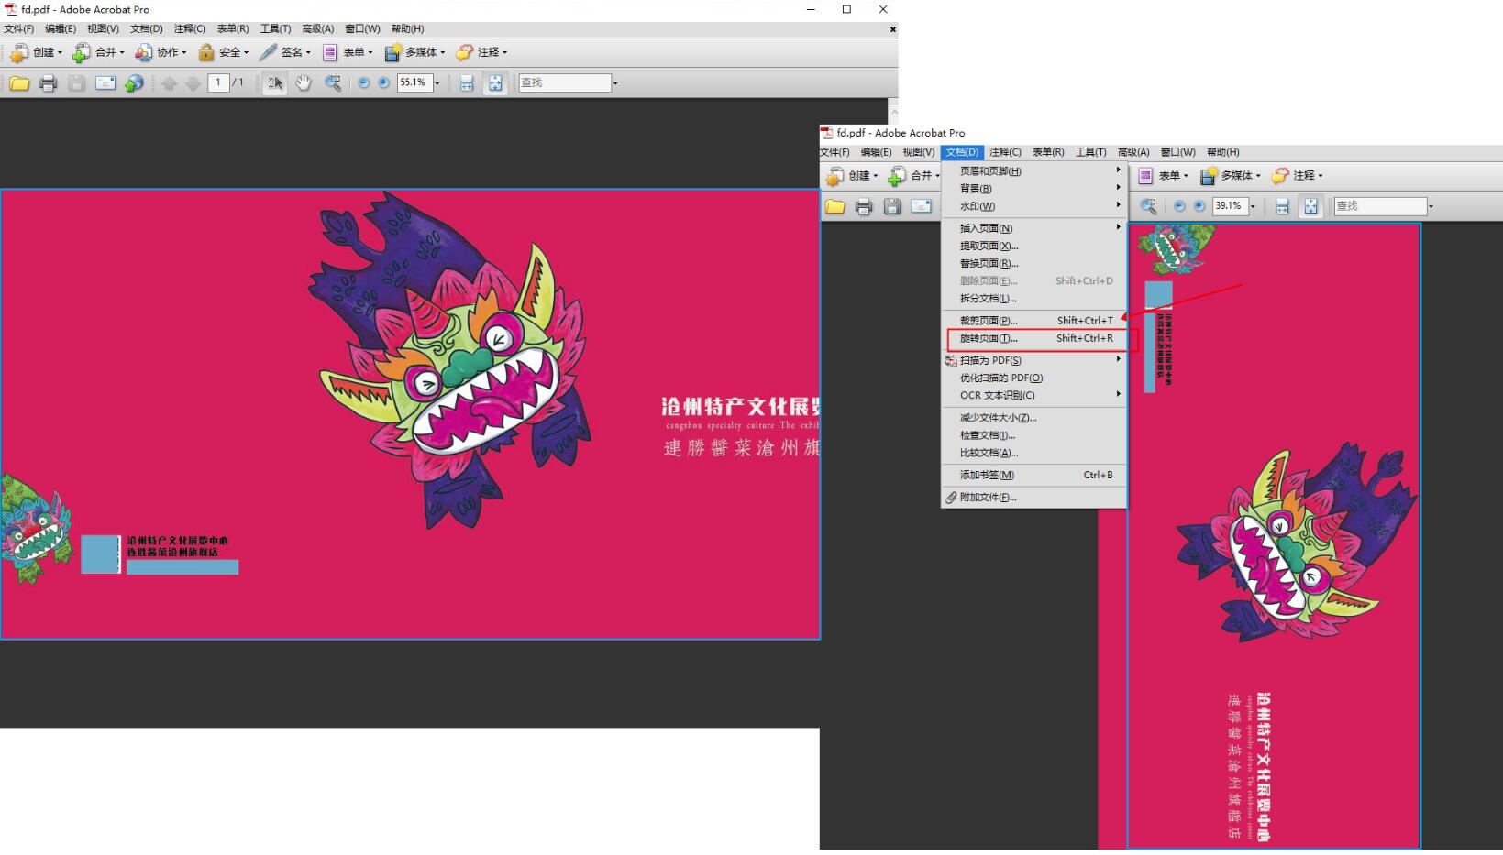Open 视图(V) menu in left window
The height and width of the screenshot is (855, 1503).
[x=103, y=29]
